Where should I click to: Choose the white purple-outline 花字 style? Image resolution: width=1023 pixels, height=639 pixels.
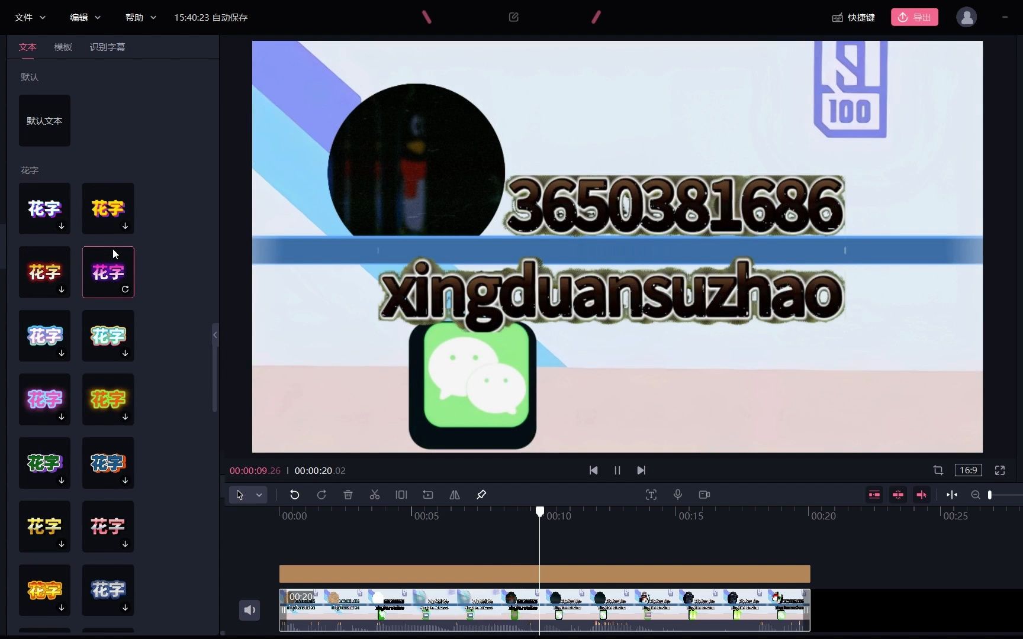point(44,208)
